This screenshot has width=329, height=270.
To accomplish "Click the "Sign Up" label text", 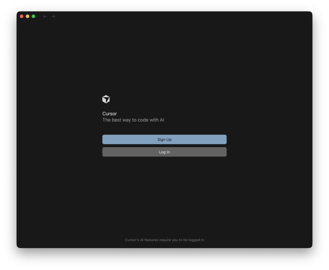I will pyautogui.click(x=164, y=139).
